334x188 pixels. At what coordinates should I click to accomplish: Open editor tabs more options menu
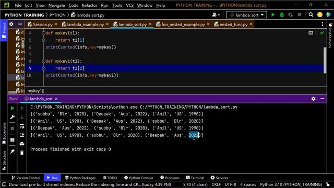[x=323, y=24]
